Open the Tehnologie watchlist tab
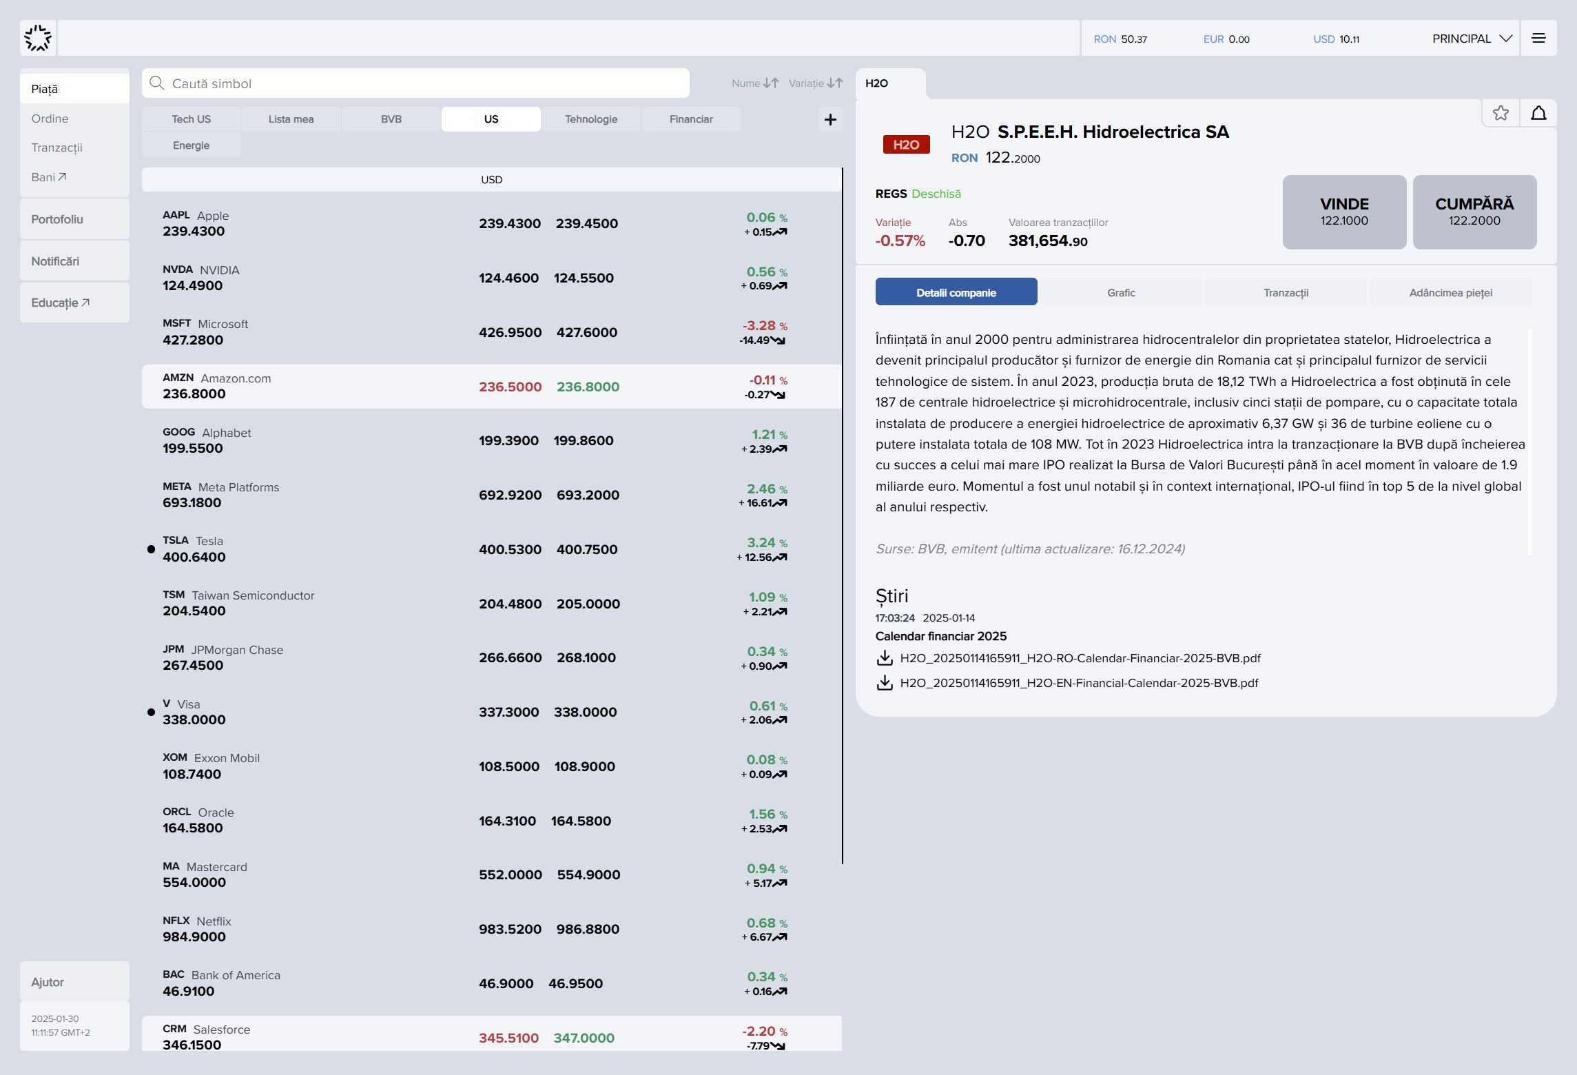 click(x=591, y=119)
